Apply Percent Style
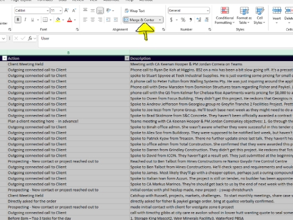Screen dimensions: 293x220 point(183,20)
